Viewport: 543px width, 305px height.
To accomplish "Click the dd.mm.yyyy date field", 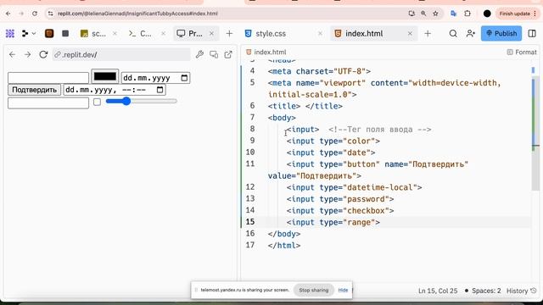I will point(155,78).
